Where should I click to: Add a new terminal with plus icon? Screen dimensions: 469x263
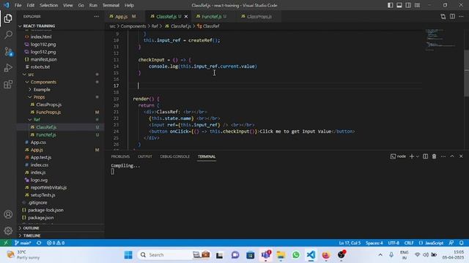pos(412,156)
